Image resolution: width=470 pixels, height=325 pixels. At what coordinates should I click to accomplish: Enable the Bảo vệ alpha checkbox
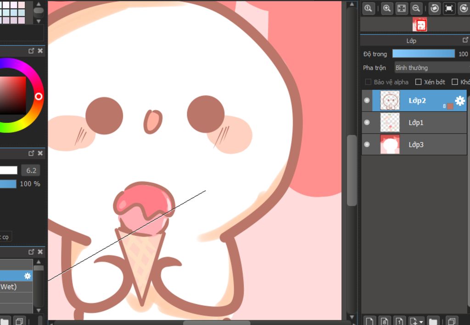[x=368, y=82]
